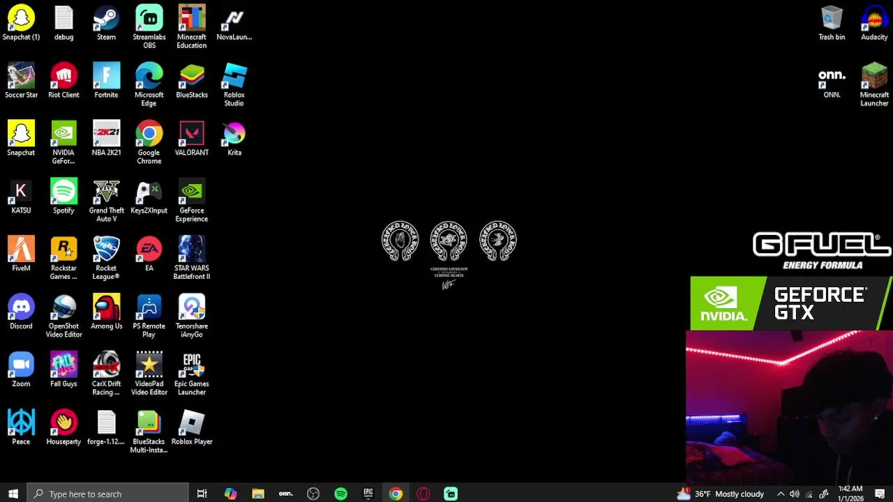
Task: Switch to Spotify on the taskbar
Action: point(340,494)
